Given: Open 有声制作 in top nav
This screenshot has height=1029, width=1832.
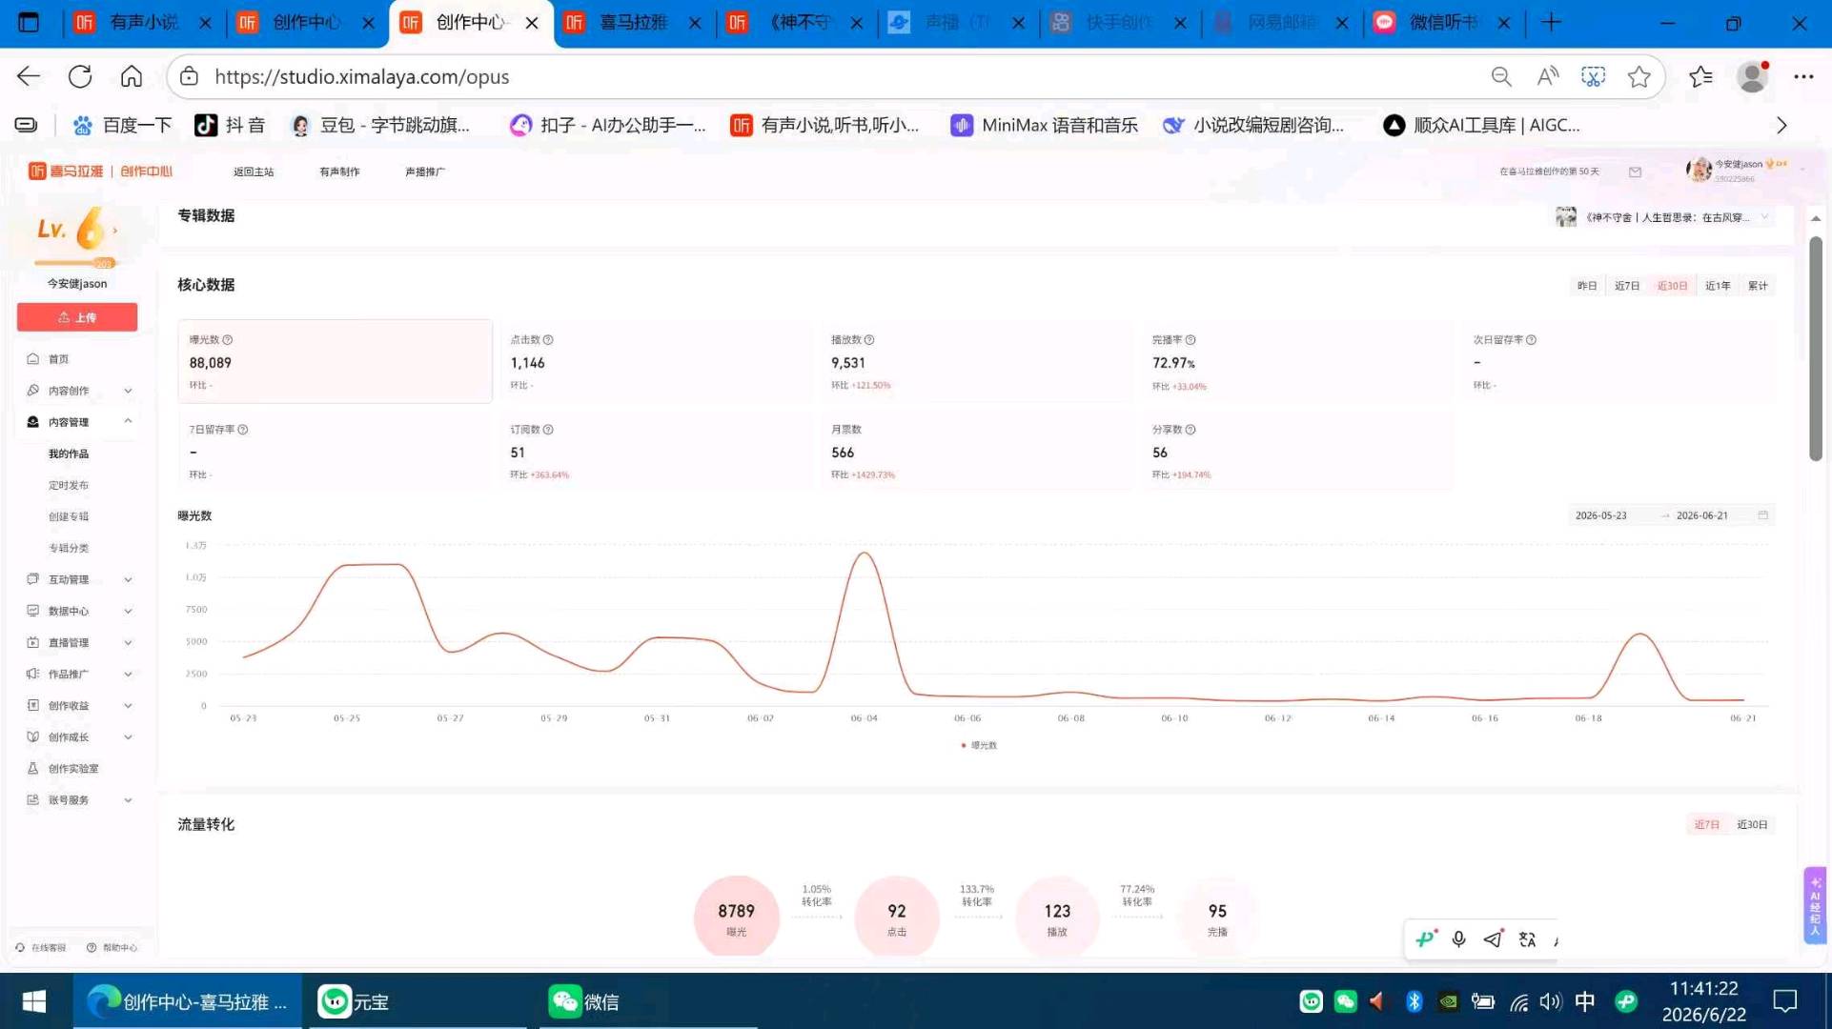Looking at the screenshot, I should click(339, 171).
